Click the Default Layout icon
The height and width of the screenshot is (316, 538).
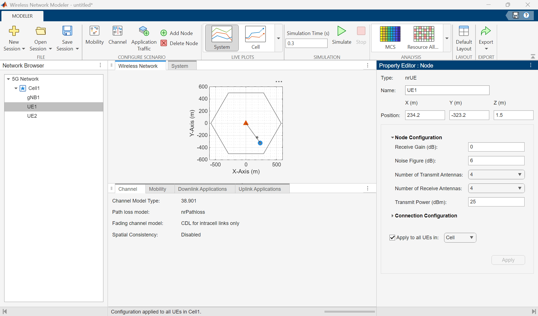pos(464,31)
